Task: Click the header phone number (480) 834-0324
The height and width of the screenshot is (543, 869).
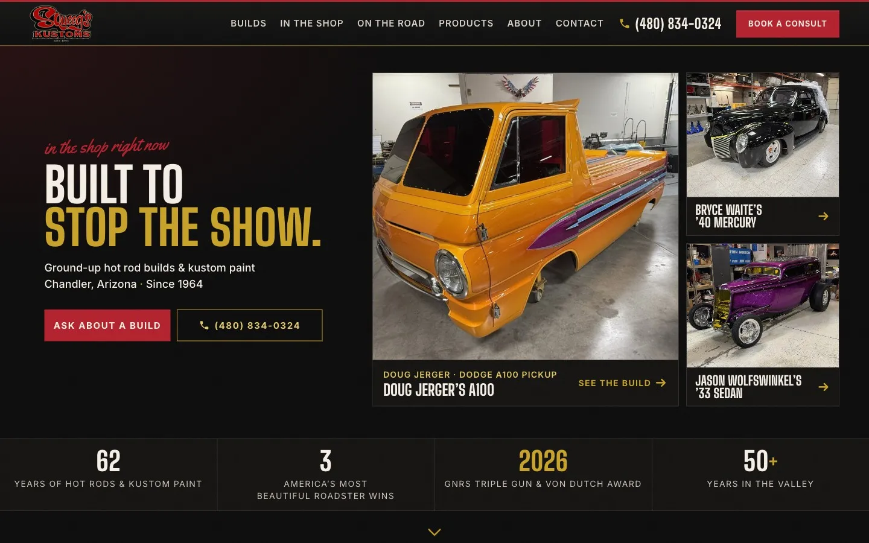Action: 678,24
